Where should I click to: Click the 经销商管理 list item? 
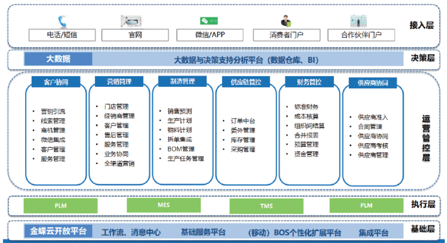pyautogui.click(x=119, y=116)
